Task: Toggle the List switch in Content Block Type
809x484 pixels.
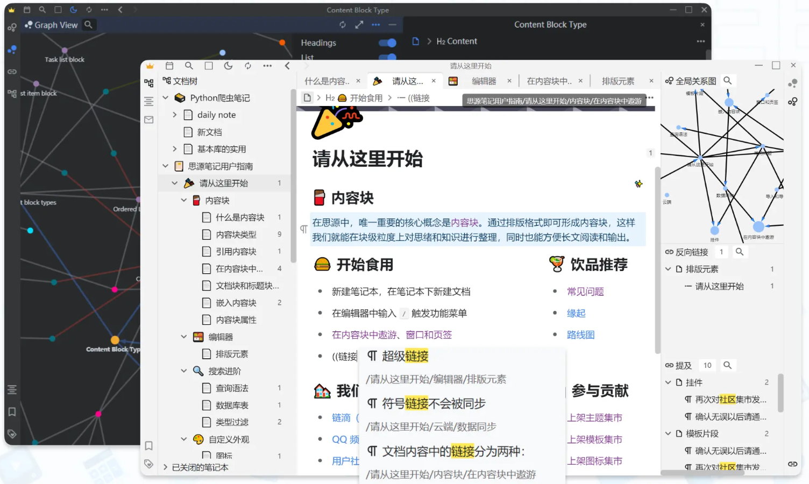Action: pyautogui.click(x=387, y=58)
